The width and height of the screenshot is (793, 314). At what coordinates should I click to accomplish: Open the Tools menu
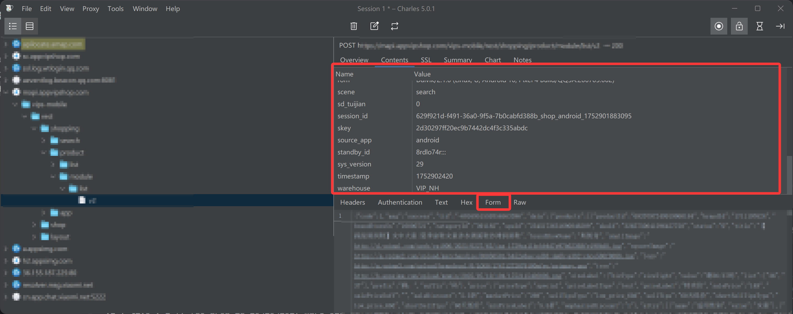(x=115, y=9)
